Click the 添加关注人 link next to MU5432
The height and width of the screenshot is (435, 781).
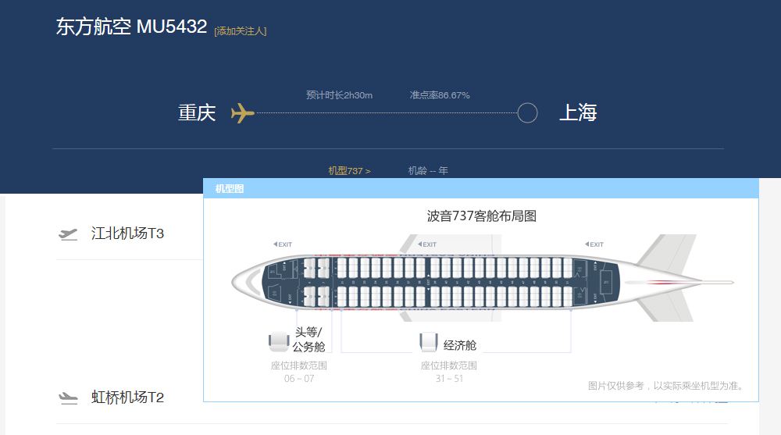tap(240, 31)
